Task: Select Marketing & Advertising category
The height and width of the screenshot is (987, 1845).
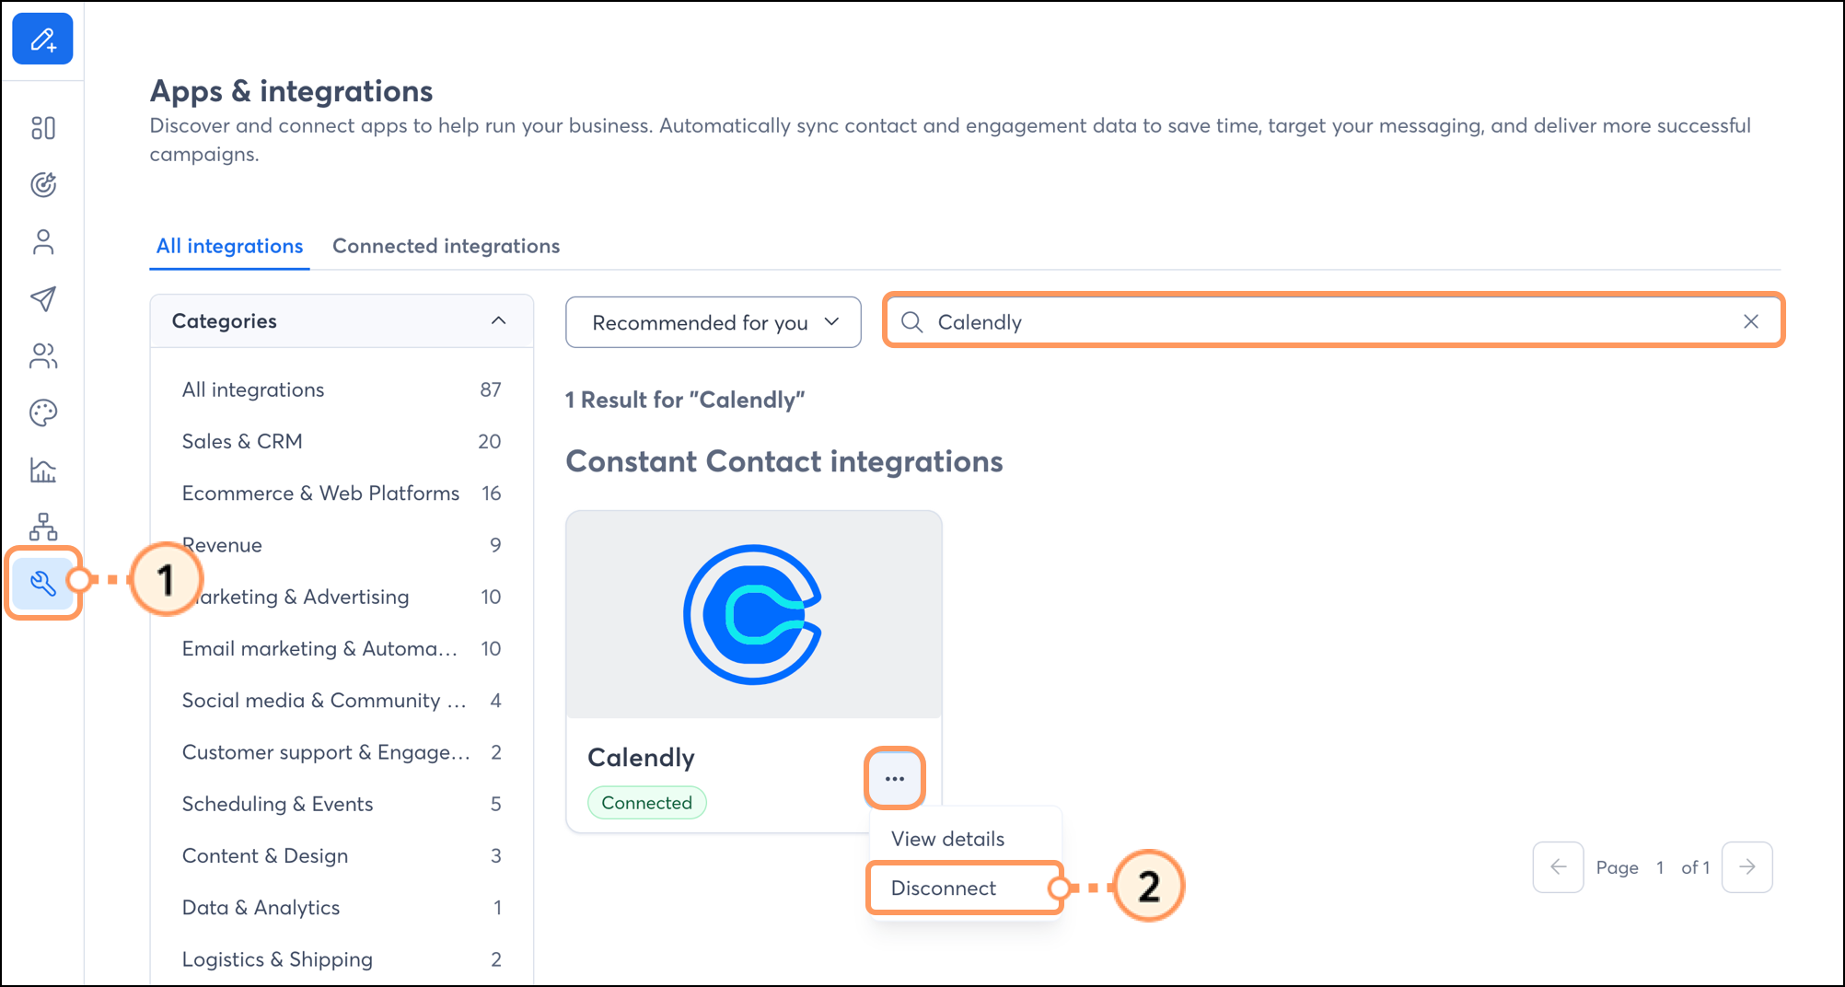Action: [342, 597]
